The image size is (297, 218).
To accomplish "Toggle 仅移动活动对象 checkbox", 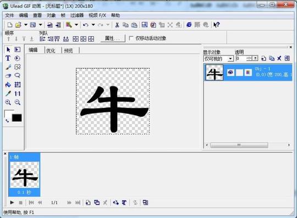I will [131, 39].
